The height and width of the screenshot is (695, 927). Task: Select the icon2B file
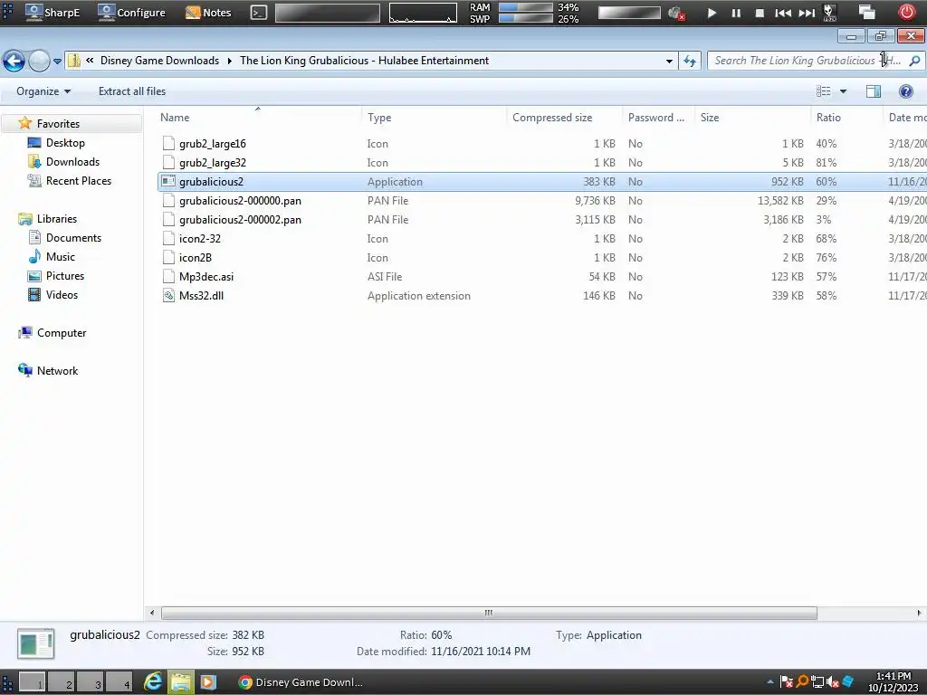click(196, 258)
